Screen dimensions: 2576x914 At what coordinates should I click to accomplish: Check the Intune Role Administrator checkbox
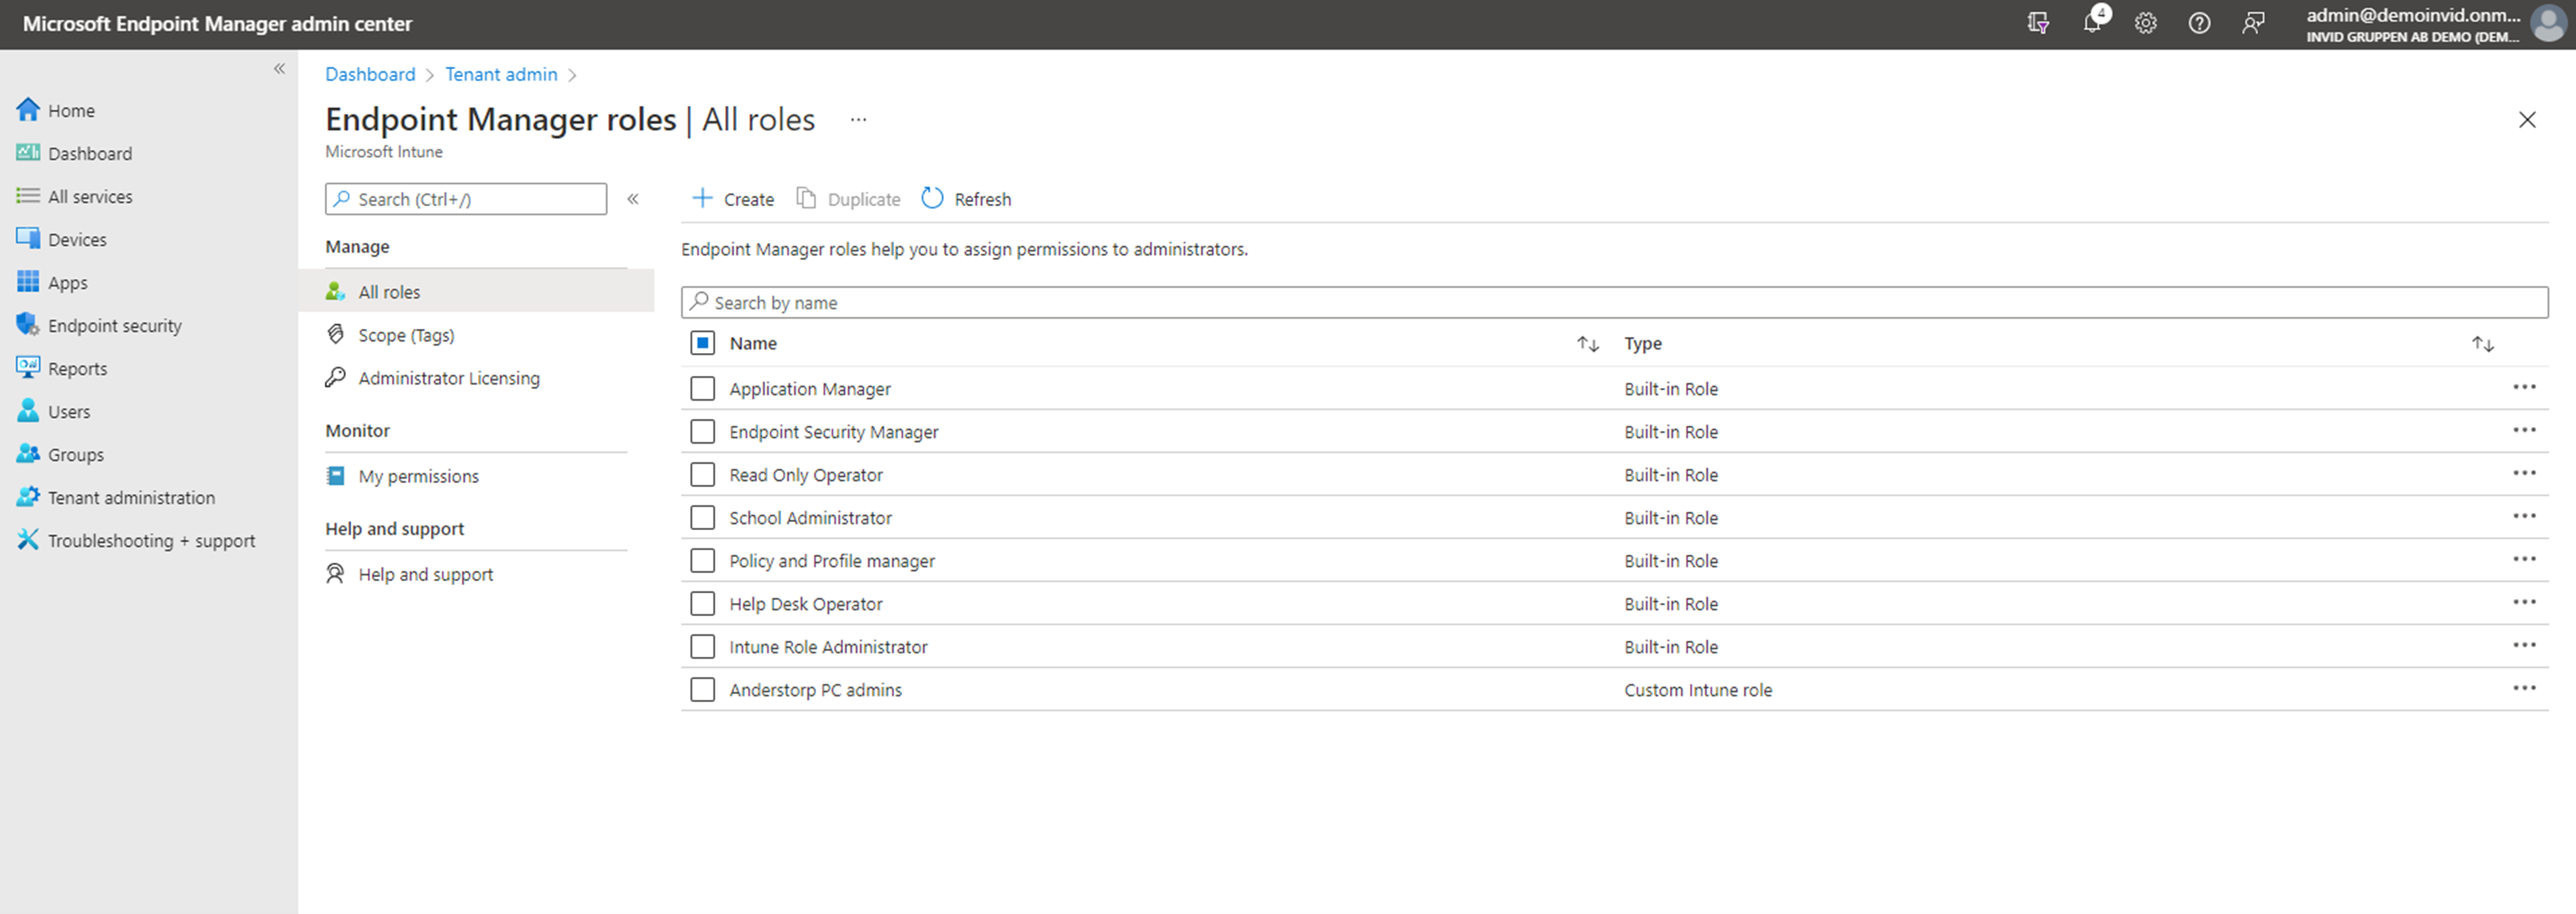click(x=703, y=646)
